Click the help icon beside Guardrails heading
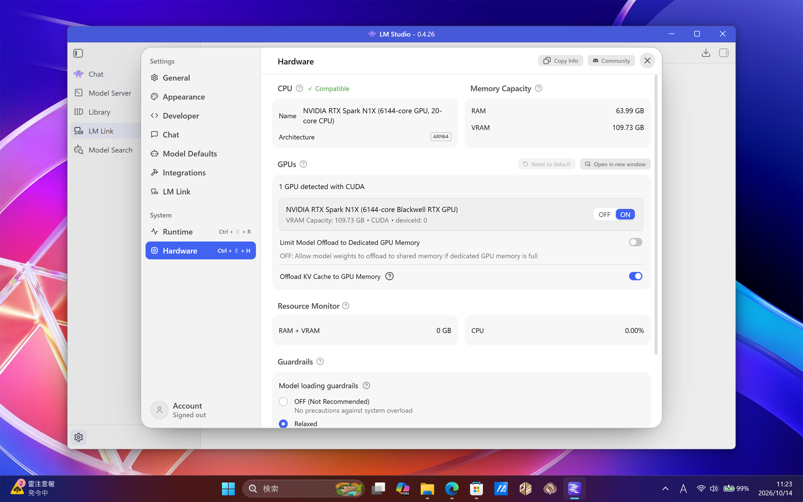Image resolution: width=803 pixels, height=502 pixels. [x=320, y=361]
